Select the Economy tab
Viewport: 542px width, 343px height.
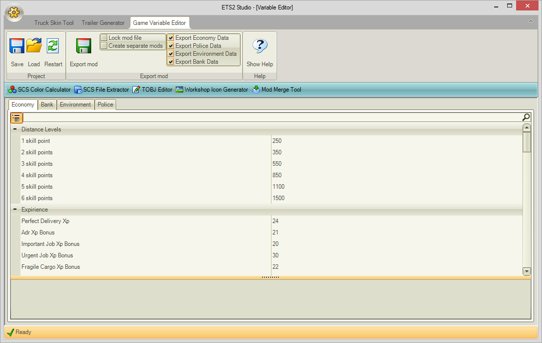click(x=23, y=105)
